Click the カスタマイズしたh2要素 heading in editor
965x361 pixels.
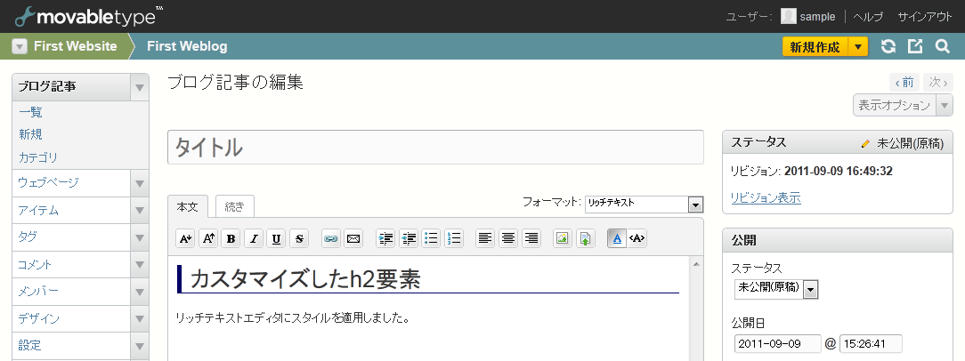[x=306, y=279]
